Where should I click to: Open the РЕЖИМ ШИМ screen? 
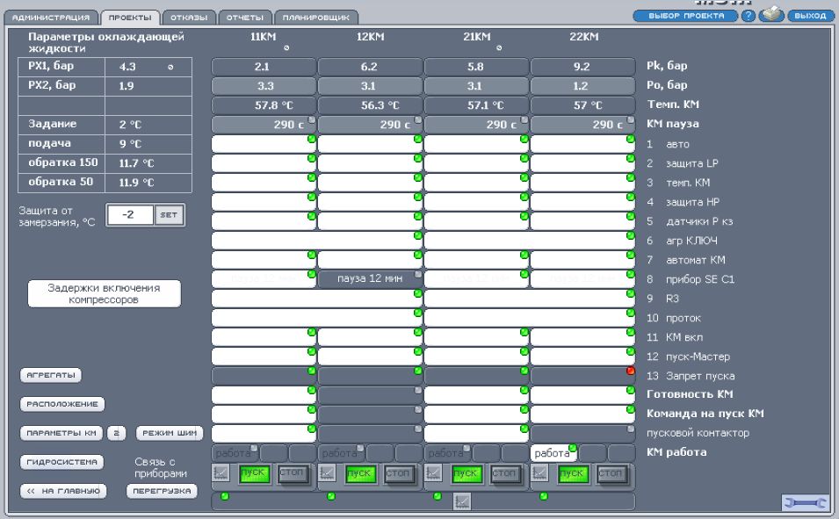coord(170,433)
